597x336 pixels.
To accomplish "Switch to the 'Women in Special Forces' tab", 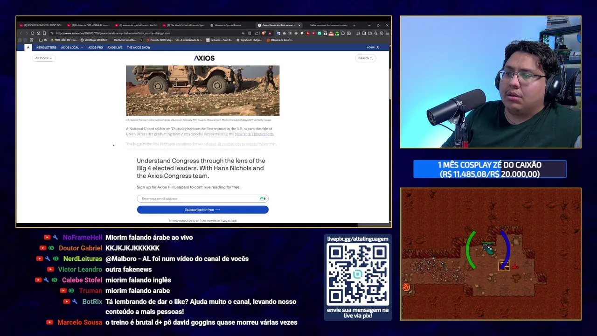I will tap(228, 25).
